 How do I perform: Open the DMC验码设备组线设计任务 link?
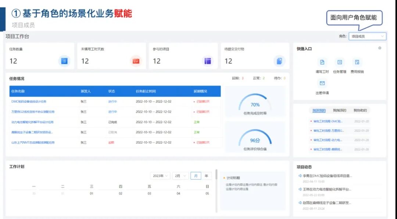click(x=29, y=101)
